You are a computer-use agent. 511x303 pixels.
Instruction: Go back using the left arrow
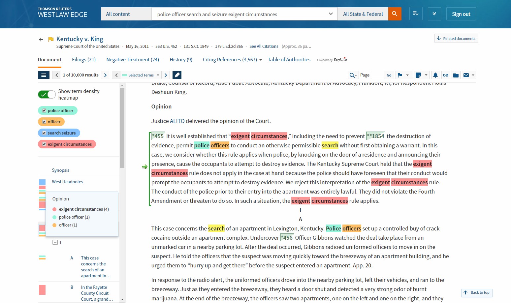41,40
